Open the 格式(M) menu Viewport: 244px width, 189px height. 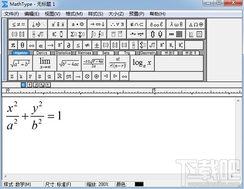74,14
